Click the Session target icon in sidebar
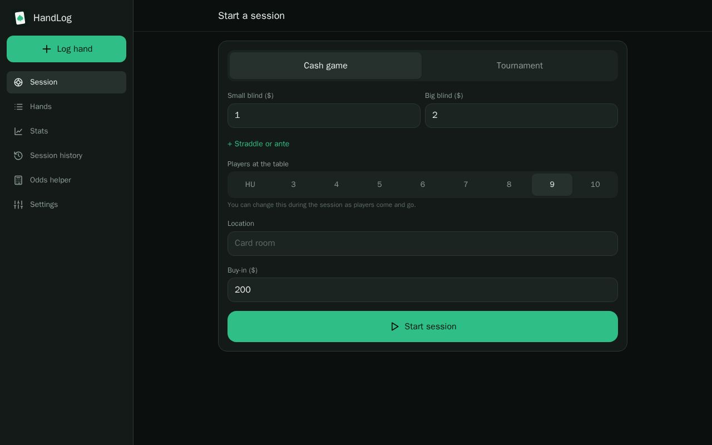Image resolution: width=712 pixels, height=445 pixels. (x=18, y=82)
